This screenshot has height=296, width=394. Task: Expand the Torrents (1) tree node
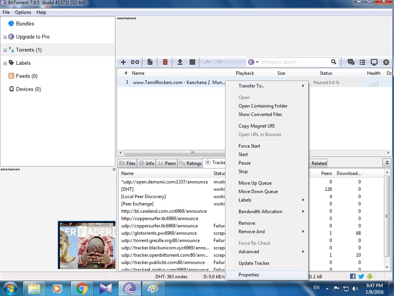[5, 50]
